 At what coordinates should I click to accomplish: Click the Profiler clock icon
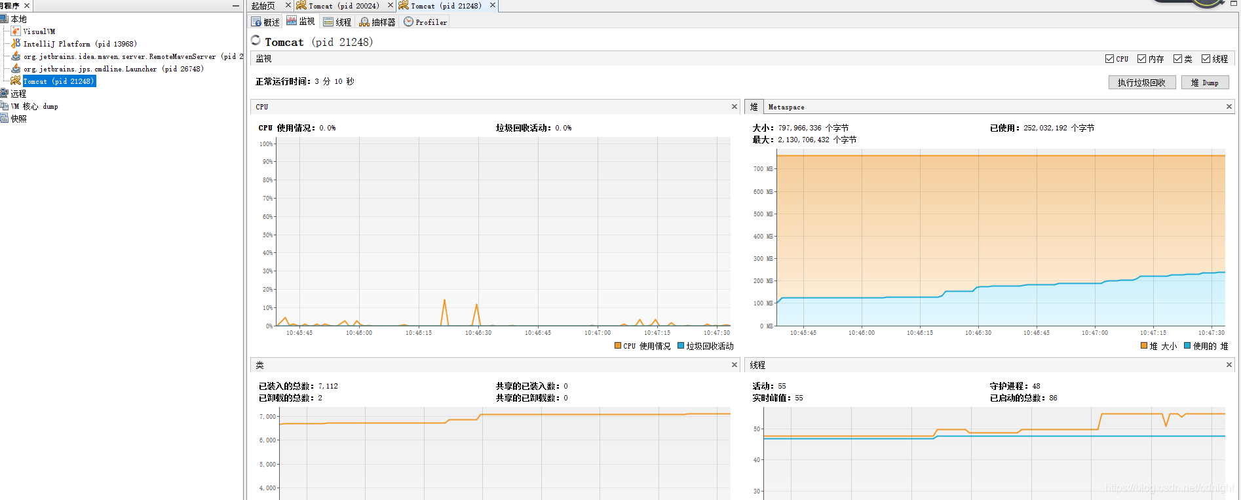tap(408, 22)
